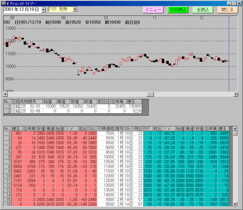Click put IV cell 30.09
This screenshot has width=243, height=210.
(169, 166)
